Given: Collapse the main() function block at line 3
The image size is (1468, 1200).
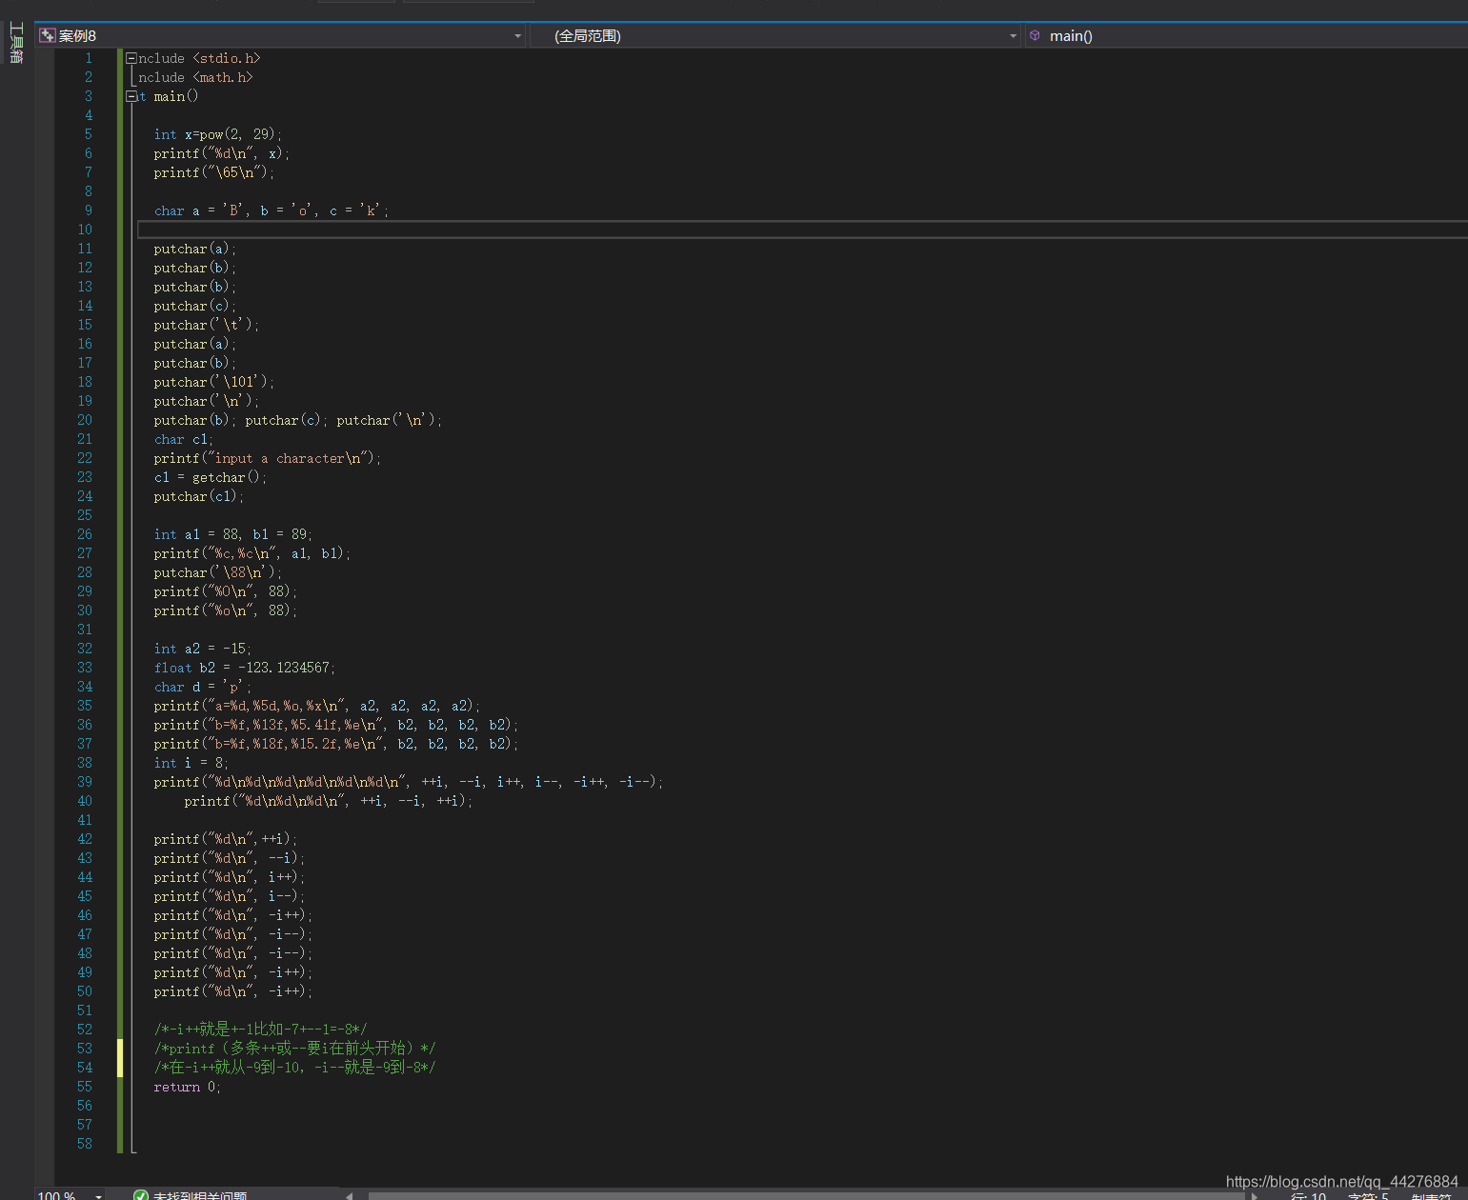Looking at the screenshot, I should [x=131, y=96].
